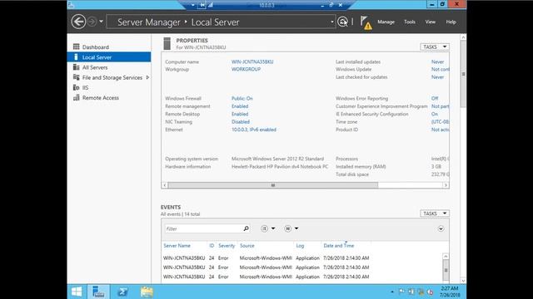Expand the address bar breadcrumb dropdown
Screen dimensions: 533x299
coord(331,22)
